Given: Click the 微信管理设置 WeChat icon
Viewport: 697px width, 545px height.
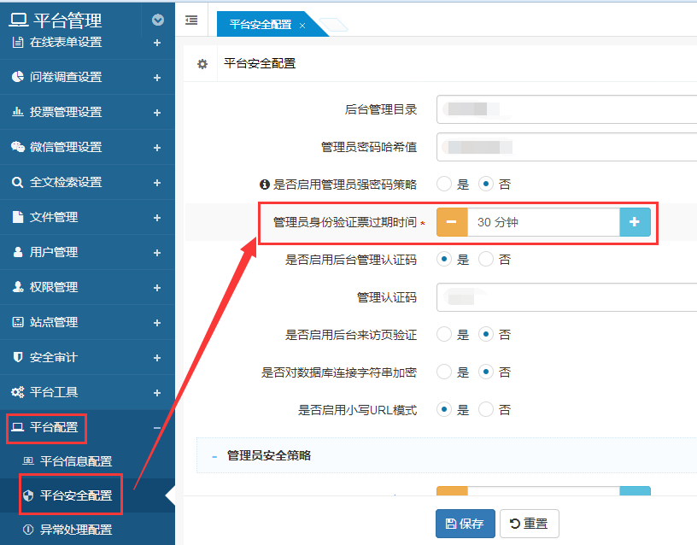Looking at the screenshot, I should click(x=17, y=147).
